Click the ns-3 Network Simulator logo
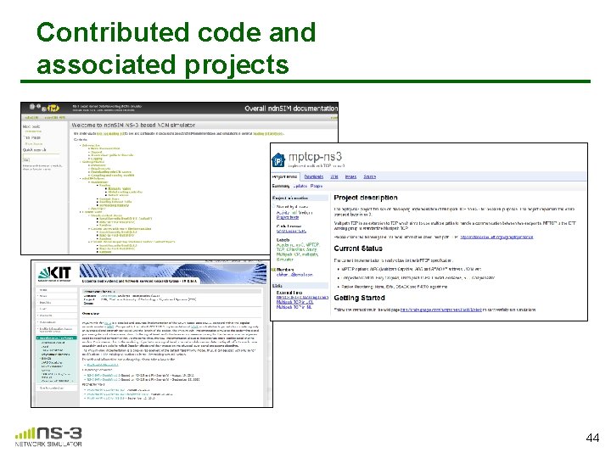 (x=48, y=437)
